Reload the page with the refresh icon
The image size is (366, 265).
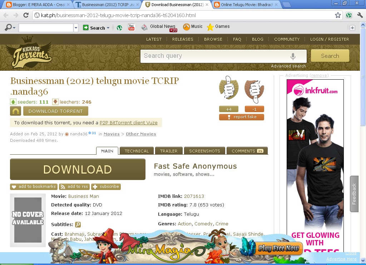click(26, 15)
